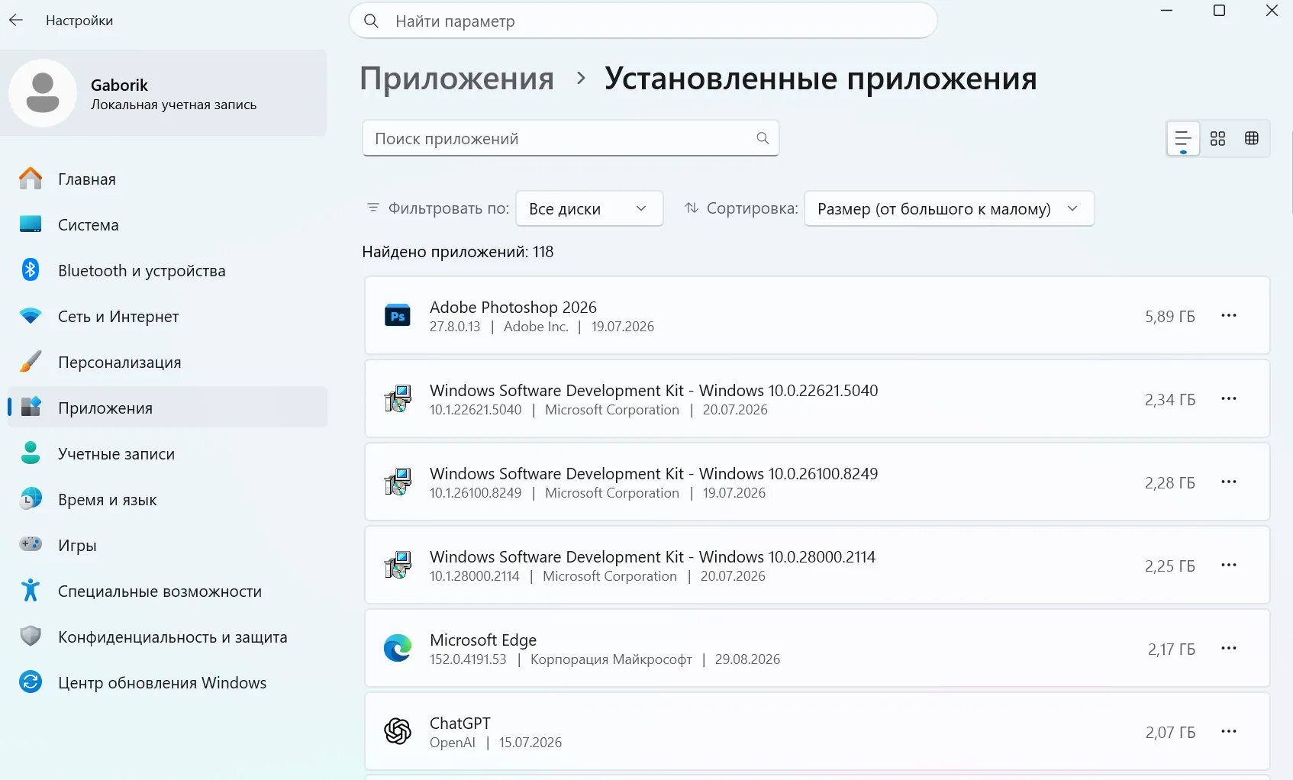Click the back arrow in Settings header
The width and height of the screenshot is (1293, 780).
tap(16, 21)
